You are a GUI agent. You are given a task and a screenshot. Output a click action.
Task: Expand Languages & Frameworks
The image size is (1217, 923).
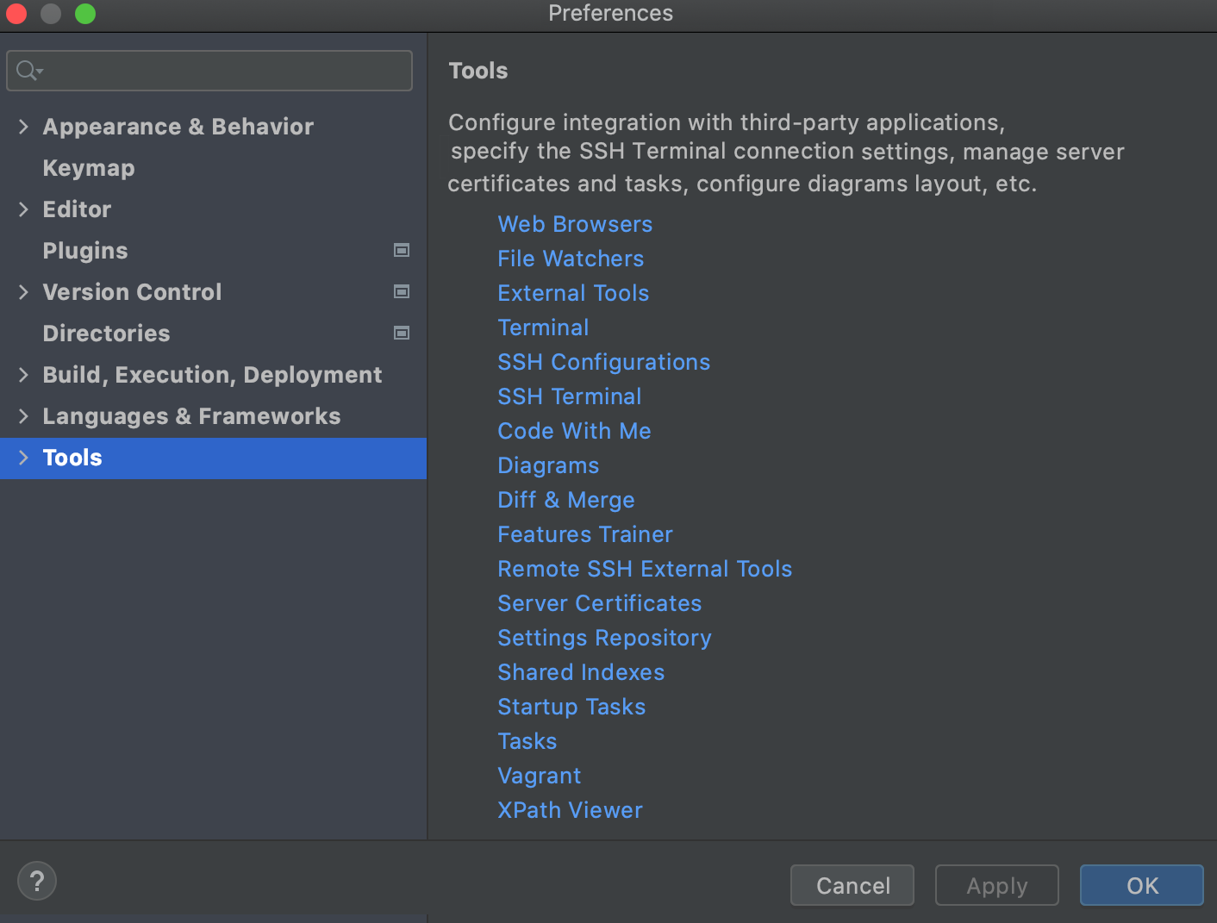coord(23,415)
